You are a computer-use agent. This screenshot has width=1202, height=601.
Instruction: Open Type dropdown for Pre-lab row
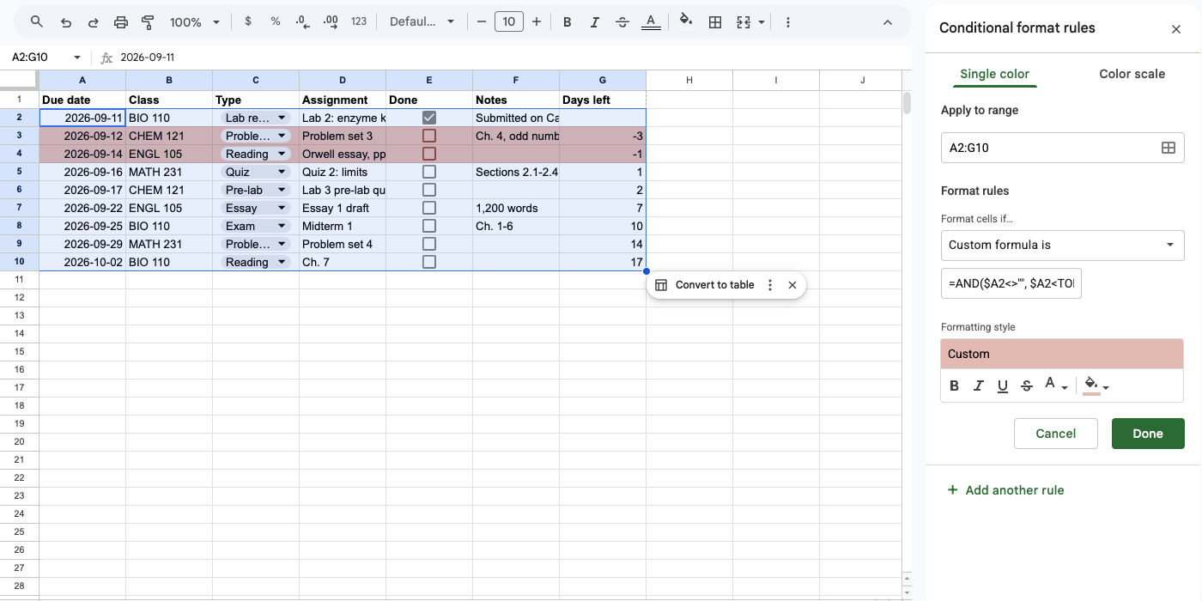pos(282,190)
